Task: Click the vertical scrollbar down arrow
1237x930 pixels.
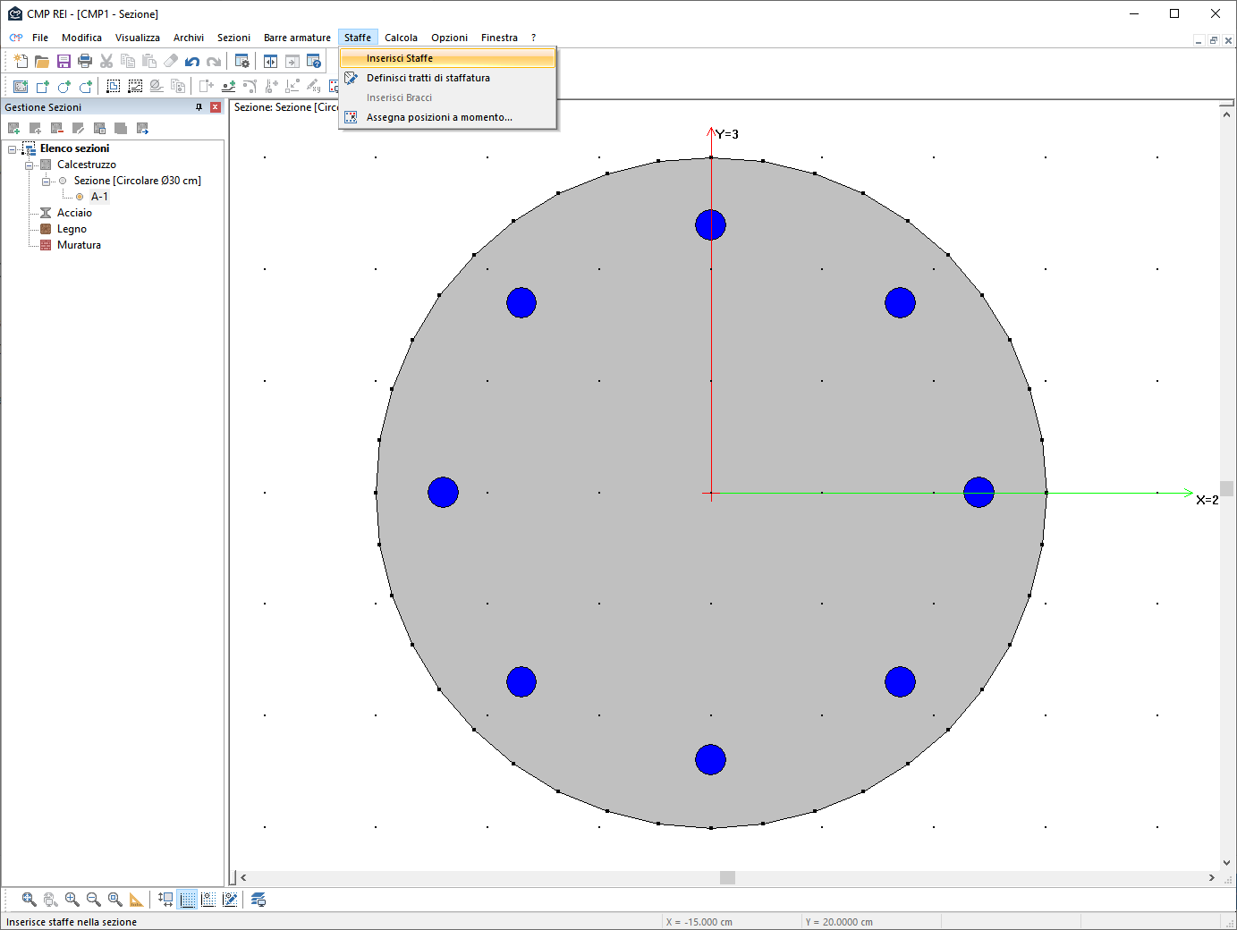Action: [1226, 863]
